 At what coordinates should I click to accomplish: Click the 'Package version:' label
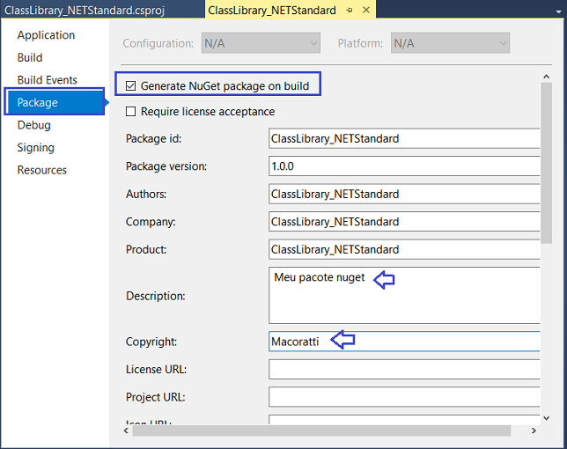tap(166, 166)
